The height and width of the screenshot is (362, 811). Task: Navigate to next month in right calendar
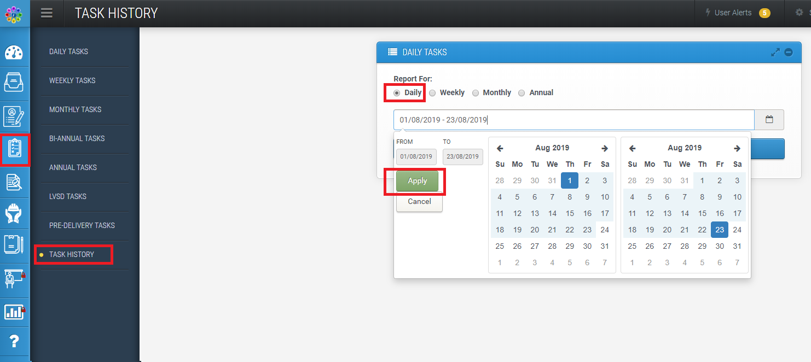coord(737,148)
